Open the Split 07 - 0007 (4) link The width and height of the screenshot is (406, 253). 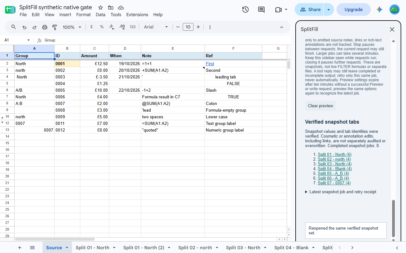click(x=334, y=183)
